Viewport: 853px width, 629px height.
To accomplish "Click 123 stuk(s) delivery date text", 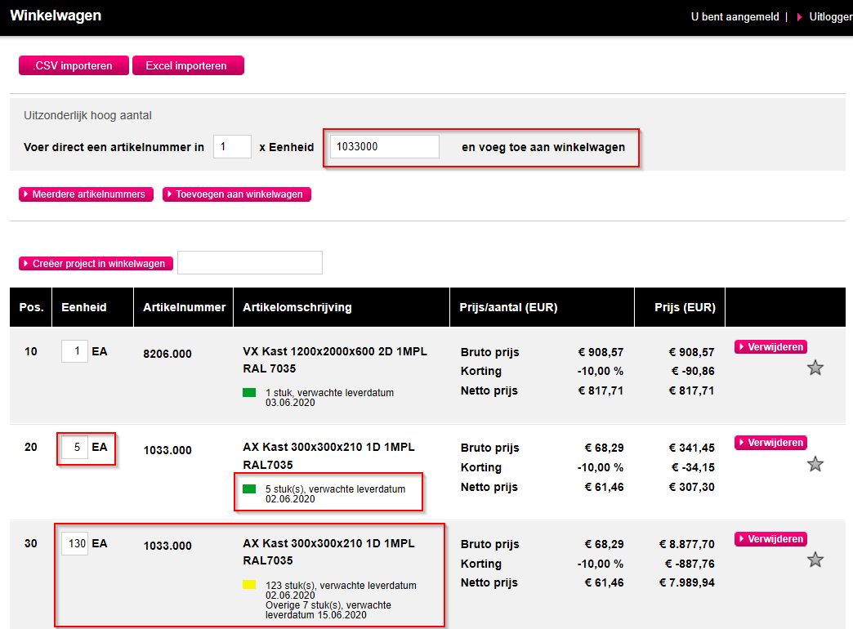I will point(341,591).
